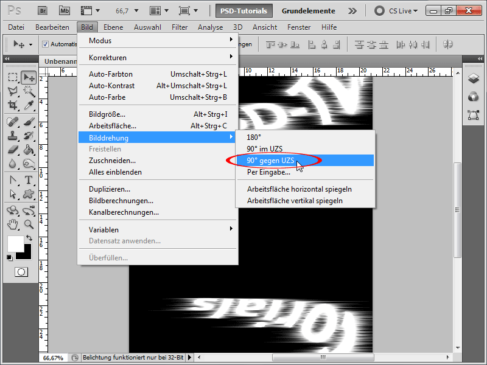
Task: Pick the Custom Shape tool
Action: 29,194
